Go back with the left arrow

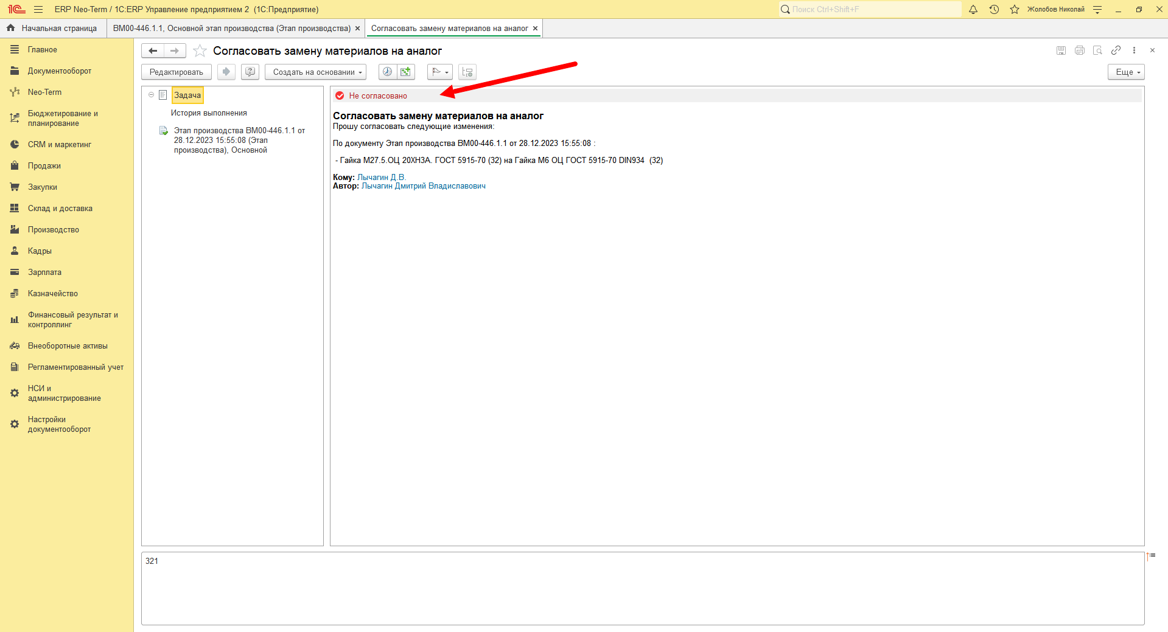click(x=153, y=51)
